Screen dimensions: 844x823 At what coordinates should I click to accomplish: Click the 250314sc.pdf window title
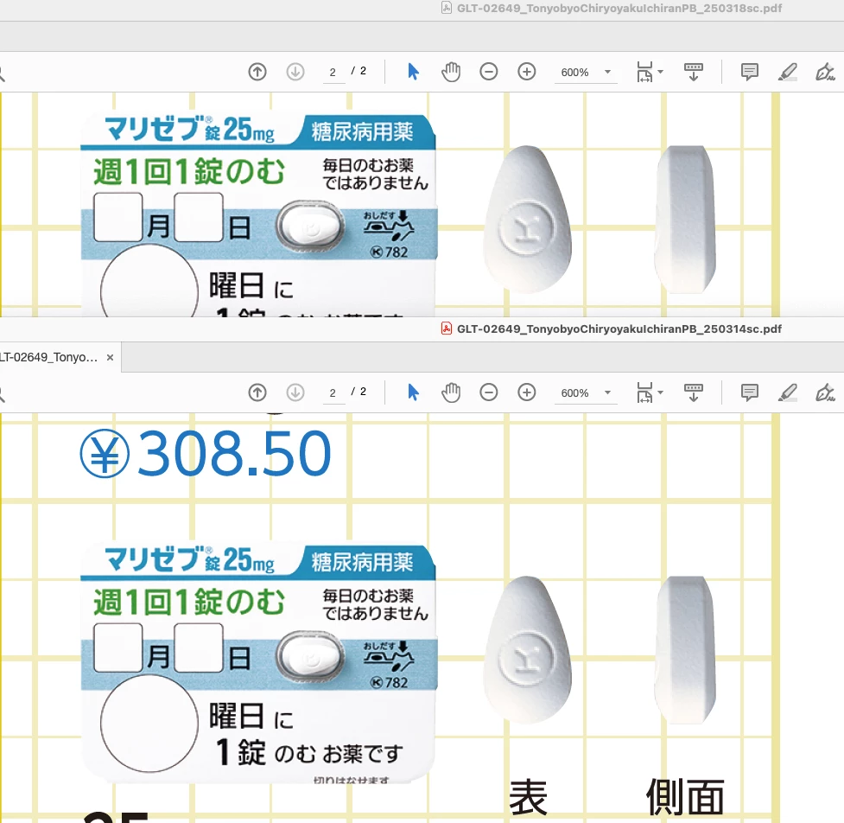619,329
